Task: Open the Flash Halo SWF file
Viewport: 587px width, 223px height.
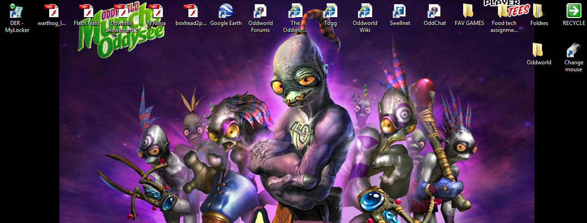Action: 86,11
